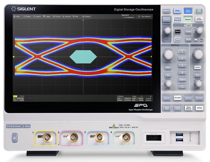This screenshot has height=162, width=210.
Task: Push the Wave Gen button
Action: 167,108
